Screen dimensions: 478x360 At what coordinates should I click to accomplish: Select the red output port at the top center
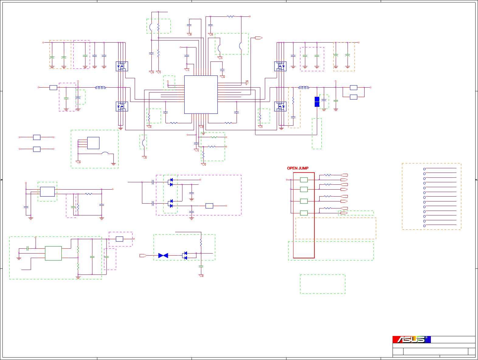coord(259,38)
